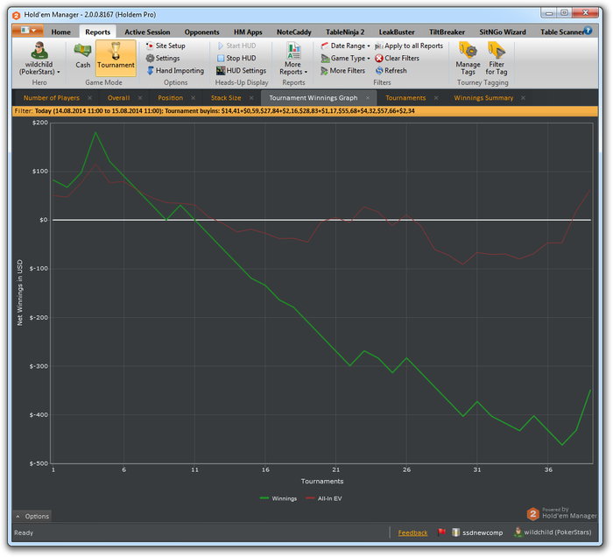Switch to the Stack Size report tab
This screenshot has height=557, width=613.
tap(226, 98)
